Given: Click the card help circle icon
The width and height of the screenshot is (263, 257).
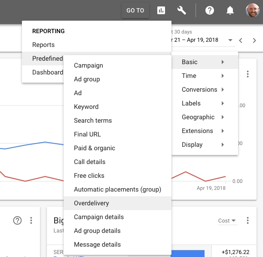Looking at the screenshot, I should coord(18,220).
